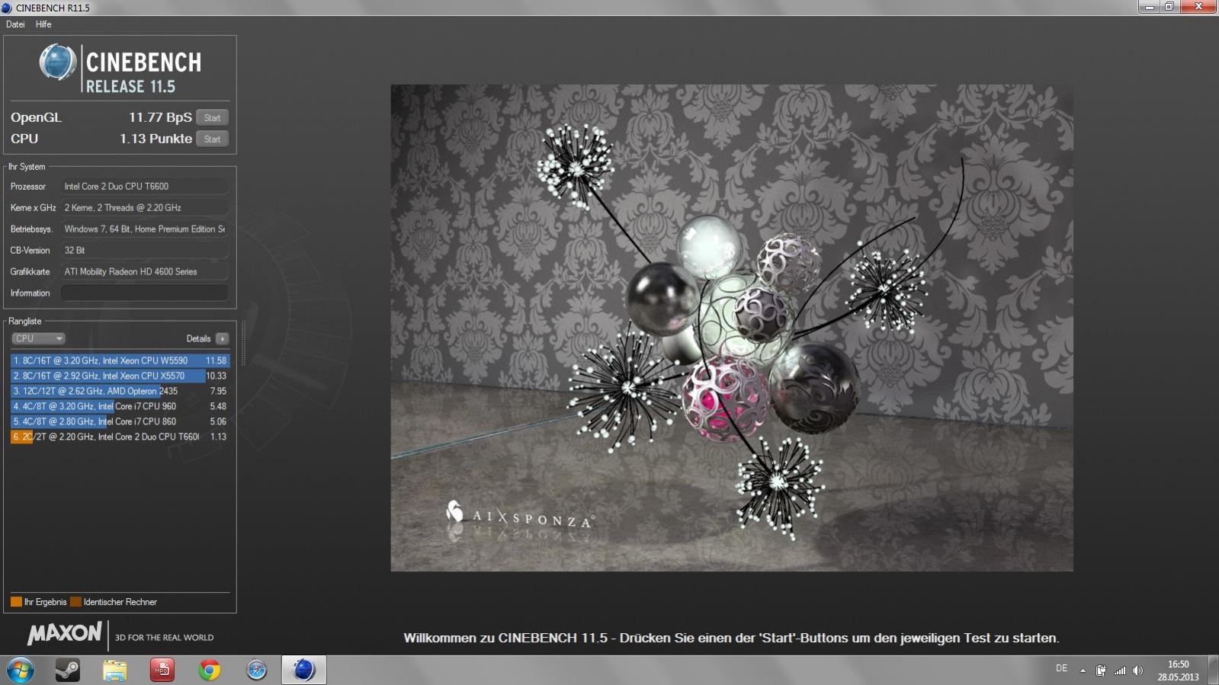Click the Prozessor value Intel Core 2 Duo

point(145,186)
